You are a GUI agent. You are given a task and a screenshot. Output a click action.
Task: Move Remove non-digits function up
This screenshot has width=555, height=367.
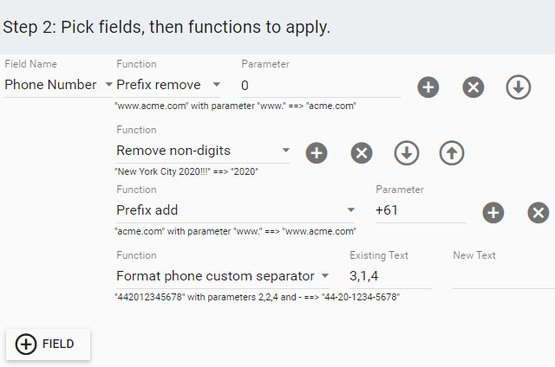[452, 153]
